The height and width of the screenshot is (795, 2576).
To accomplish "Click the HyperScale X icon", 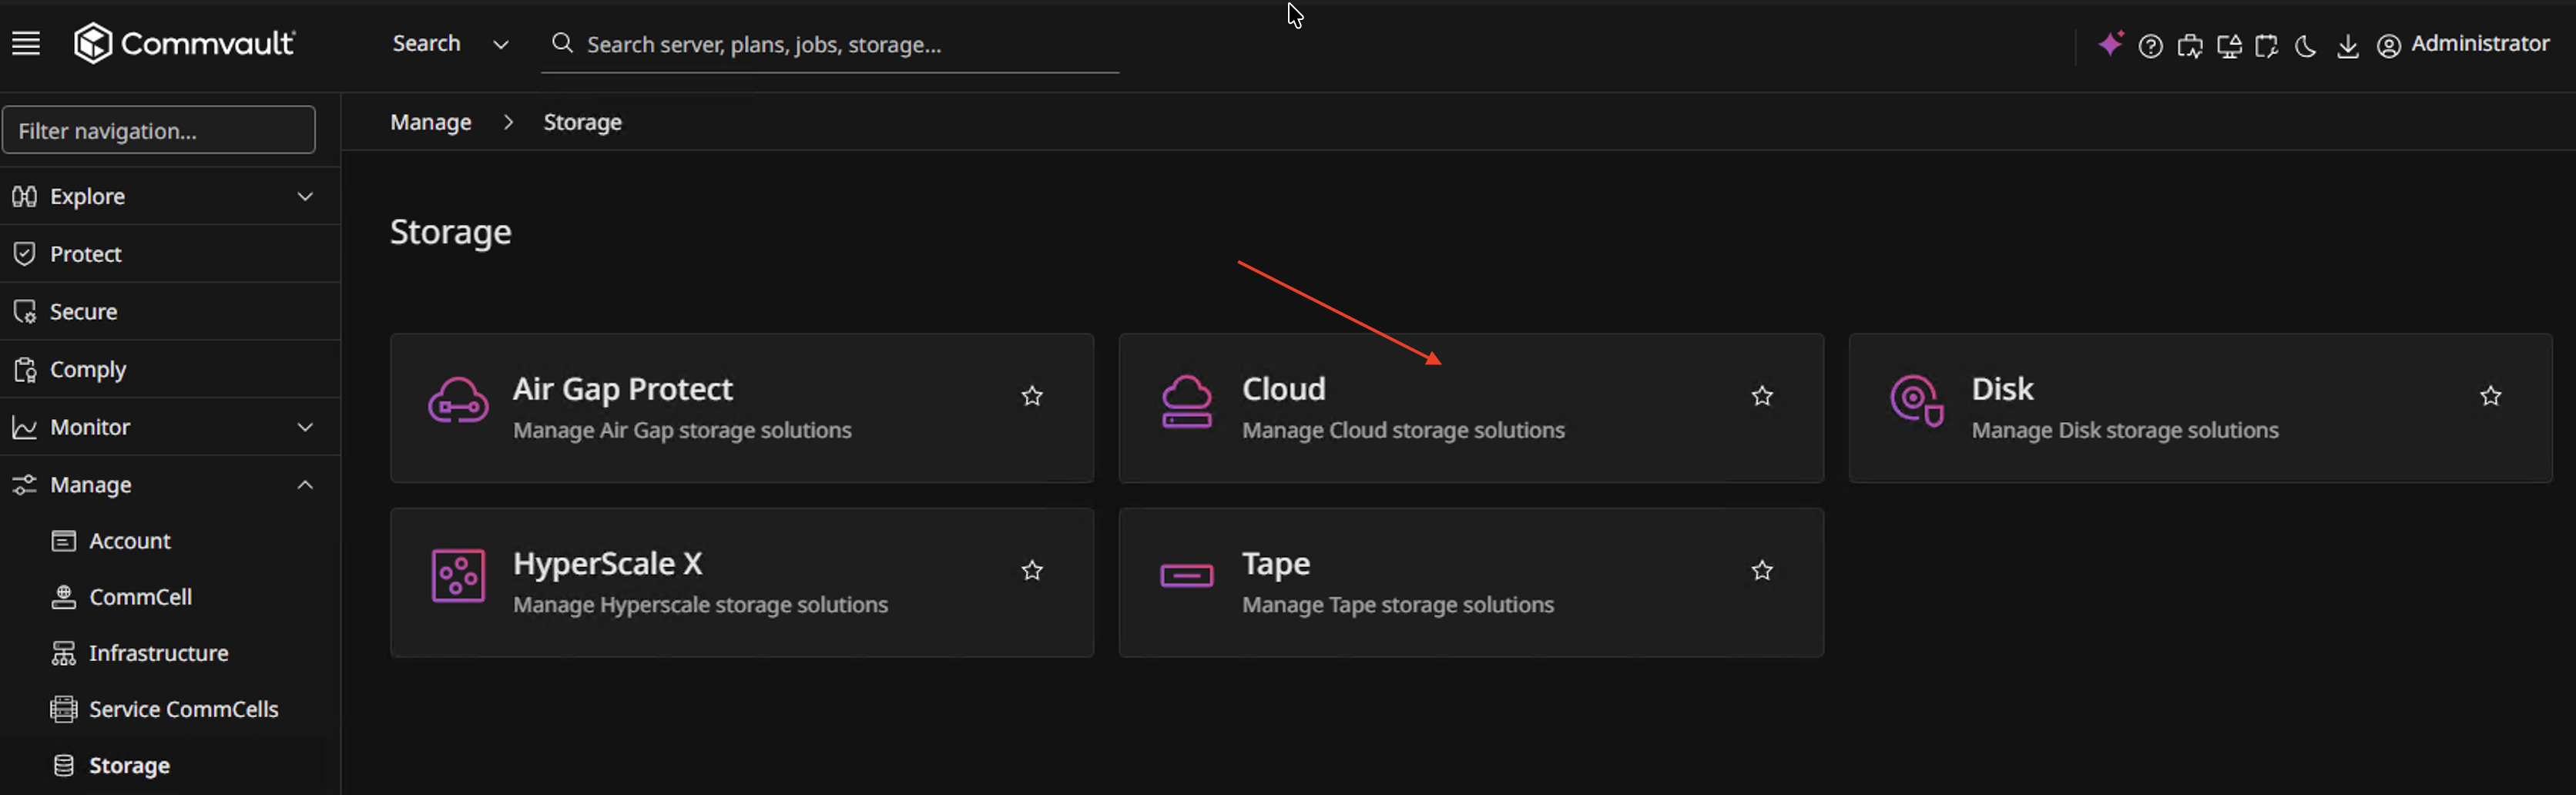I will point(458,575).
